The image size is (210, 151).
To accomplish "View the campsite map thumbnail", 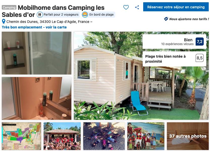I will 21,136.
